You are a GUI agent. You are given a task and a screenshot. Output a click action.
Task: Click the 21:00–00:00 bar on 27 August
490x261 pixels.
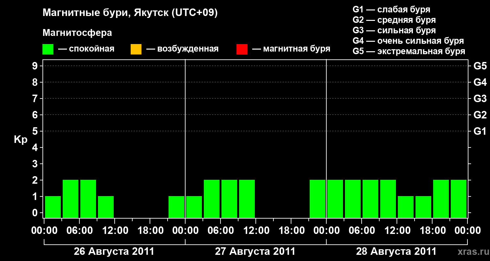[x=318, y=199]
